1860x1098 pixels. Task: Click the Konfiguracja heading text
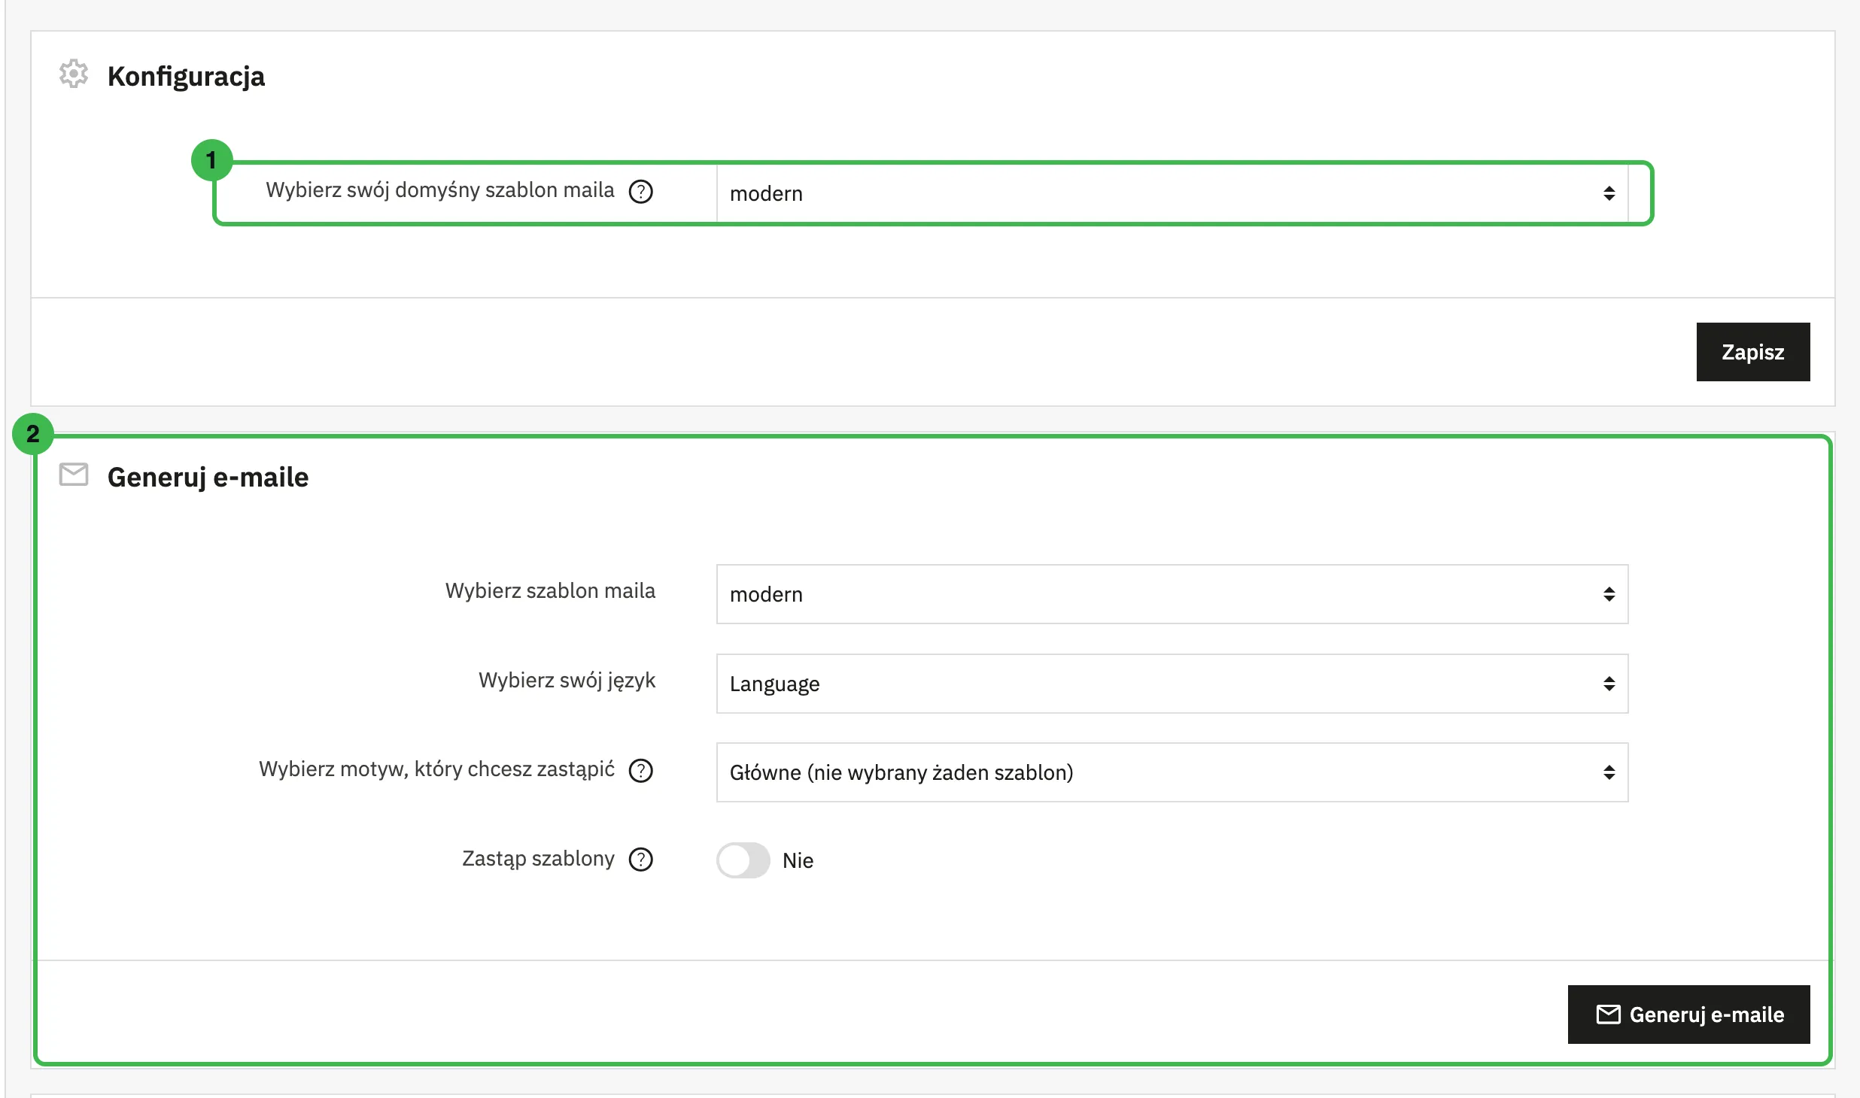pos(186,76)
